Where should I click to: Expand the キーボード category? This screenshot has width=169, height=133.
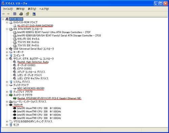point(7,52)
